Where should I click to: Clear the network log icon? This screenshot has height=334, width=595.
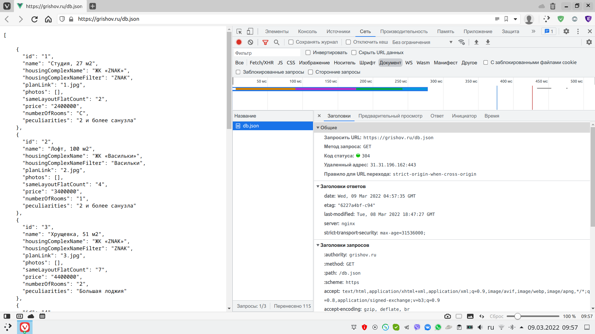[x=250, y=42]
